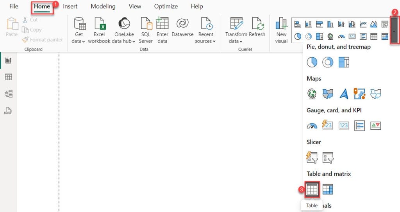Choose the Filled map visual under Maps
The image size is (400, 212).
328,94
